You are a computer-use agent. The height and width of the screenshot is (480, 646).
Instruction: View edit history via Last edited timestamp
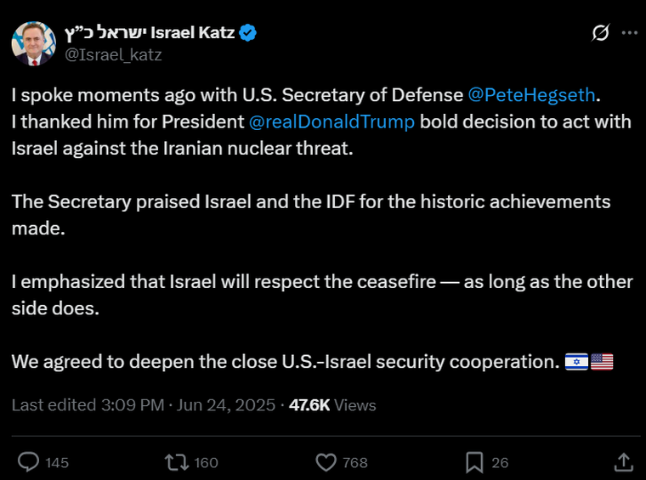pos(88,405)
